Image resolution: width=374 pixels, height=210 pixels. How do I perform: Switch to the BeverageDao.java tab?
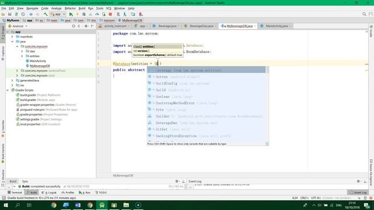(x=200, y=26)
